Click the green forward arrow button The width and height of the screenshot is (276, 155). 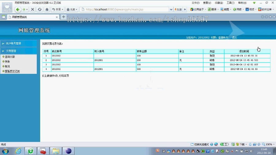[x=24, y=9]
